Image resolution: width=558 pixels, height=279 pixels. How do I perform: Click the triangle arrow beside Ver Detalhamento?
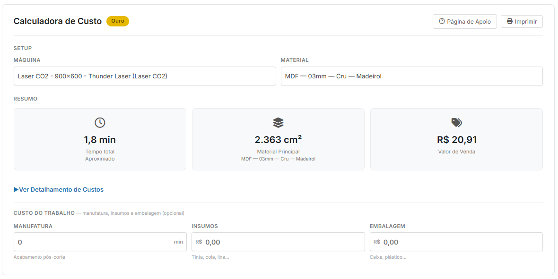point(16,189)
